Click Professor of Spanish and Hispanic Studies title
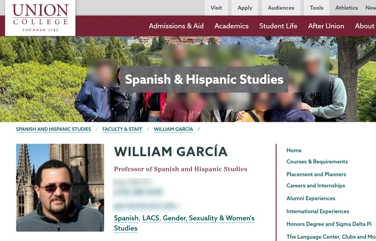Screen dimensions: 376x241 180,169
